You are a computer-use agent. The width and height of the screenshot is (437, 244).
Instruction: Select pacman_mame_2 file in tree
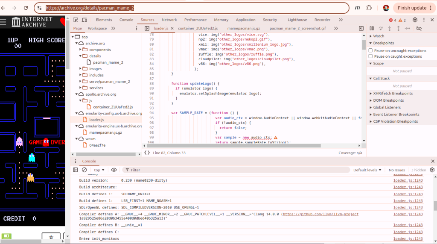click(108, 62)
